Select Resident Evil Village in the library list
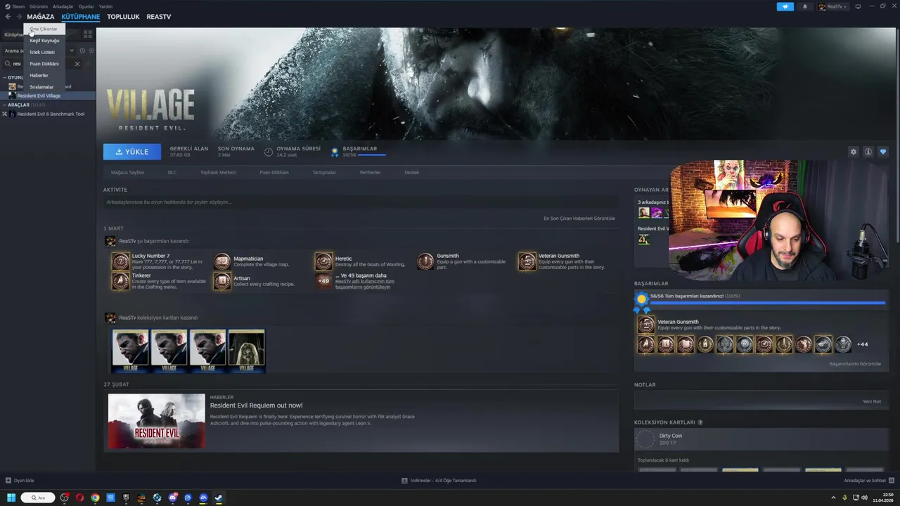This screenshot has height=506, width=900. coord(48,96)
